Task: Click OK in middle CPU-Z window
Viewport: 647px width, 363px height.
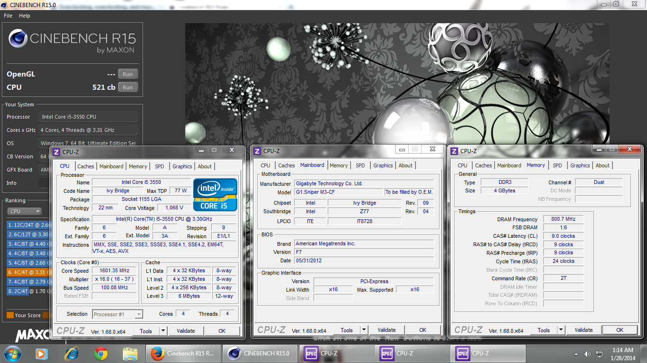Action: 423,330
